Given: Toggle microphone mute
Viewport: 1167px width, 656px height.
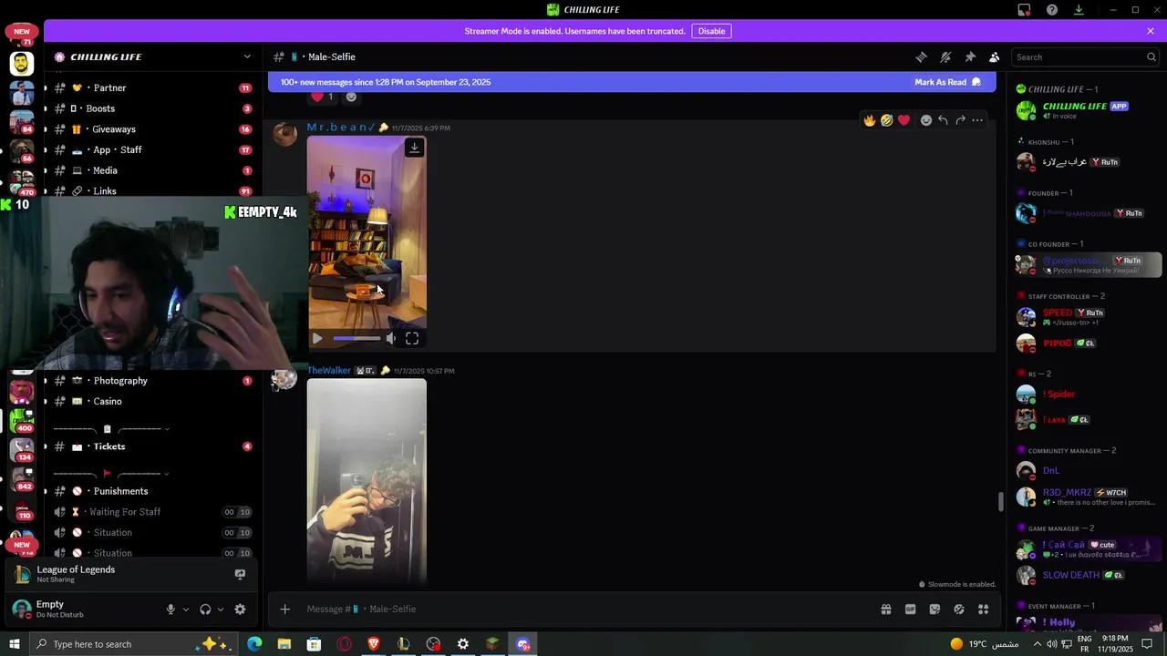Looking at the screenshot, I should pyautogui.click(x=170, y=610).
